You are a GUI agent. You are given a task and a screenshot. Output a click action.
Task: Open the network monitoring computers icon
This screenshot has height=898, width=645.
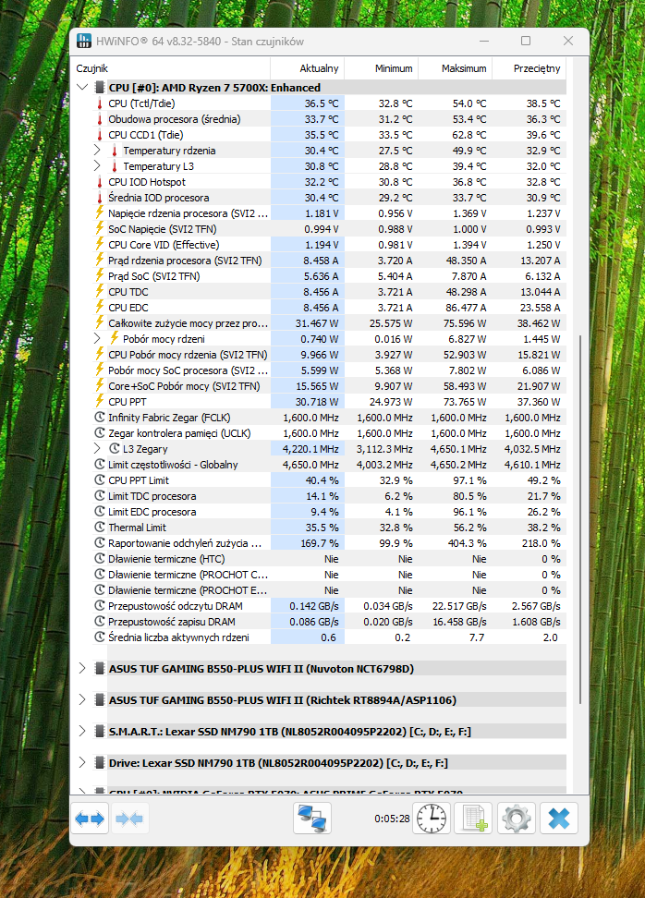[x=312, y=818]
